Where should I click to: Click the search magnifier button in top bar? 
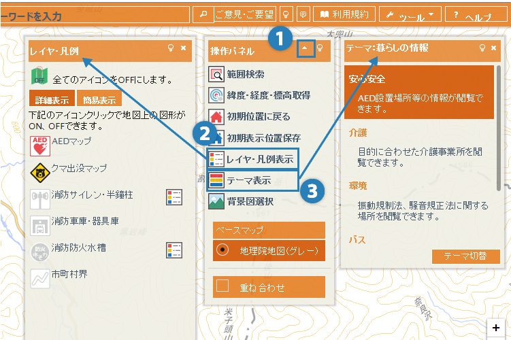pos(203,14)
